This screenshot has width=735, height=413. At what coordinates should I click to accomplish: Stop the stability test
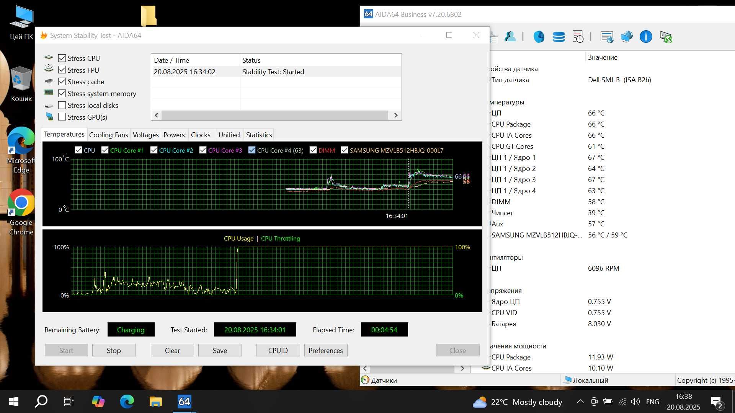point(114,350)
